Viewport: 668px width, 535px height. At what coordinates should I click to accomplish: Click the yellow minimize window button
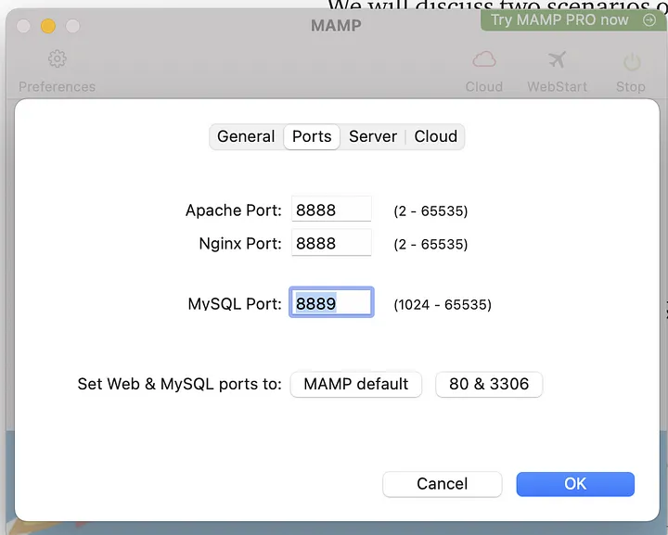48,26
